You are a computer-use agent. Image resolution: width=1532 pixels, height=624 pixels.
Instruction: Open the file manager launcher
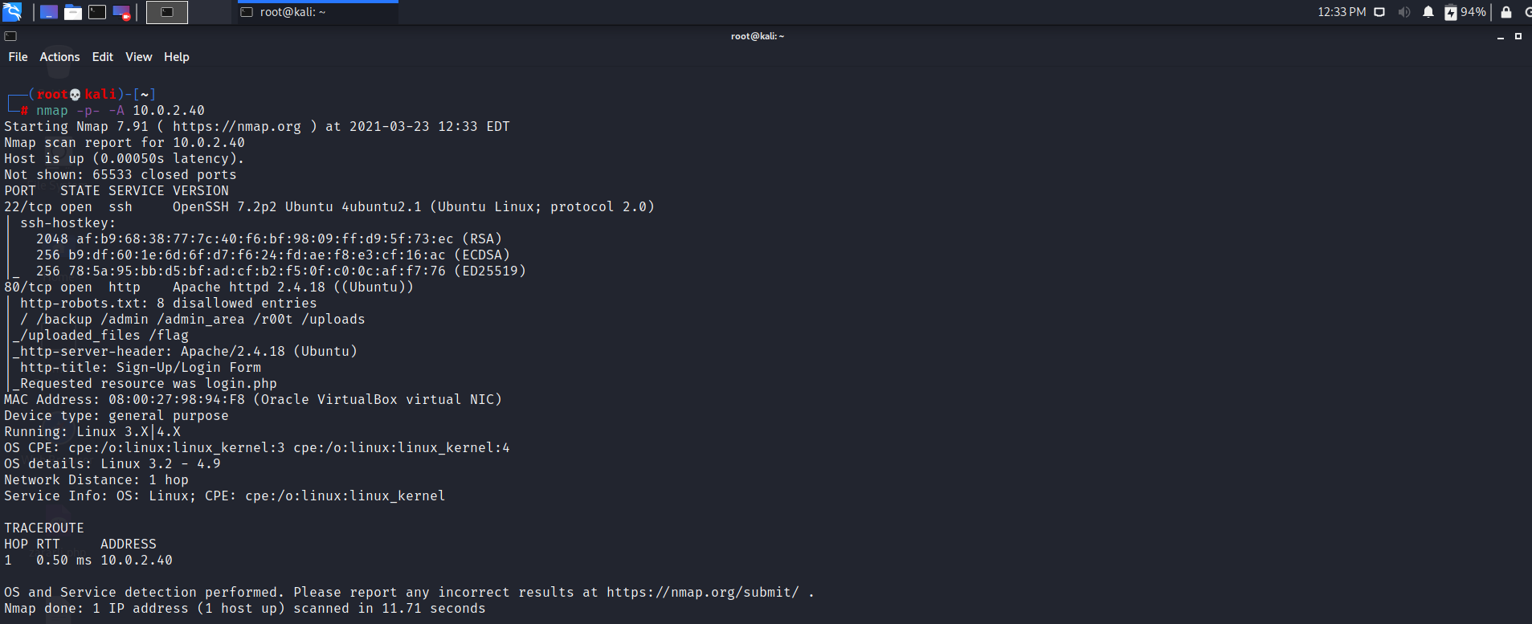[73, 12]
